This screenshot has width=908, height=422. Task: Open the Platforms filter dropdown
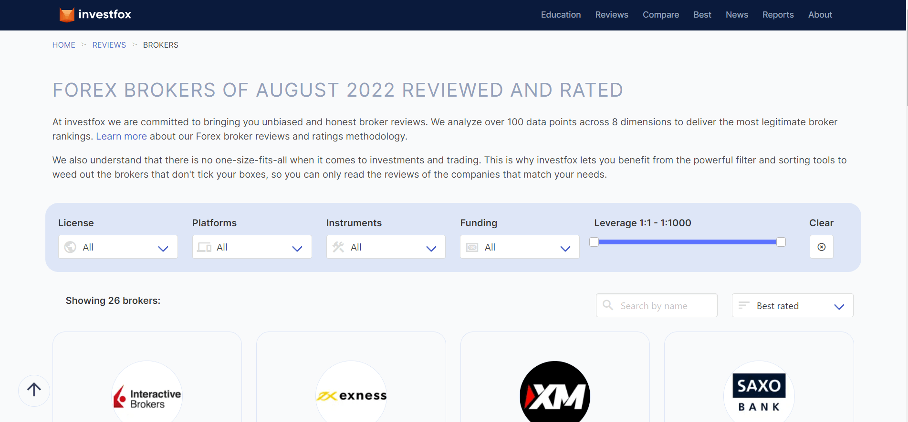click(x=252, y=247)
